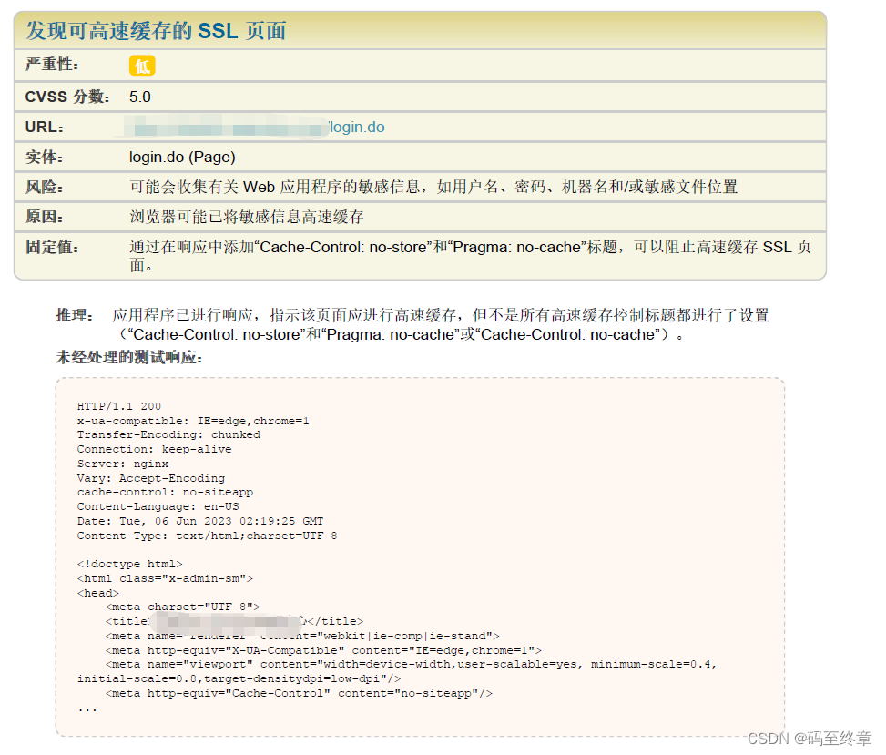This screenshot has width=886, height=755.
Task: Click the 严重性 row label
Action: tap(42, 65)
